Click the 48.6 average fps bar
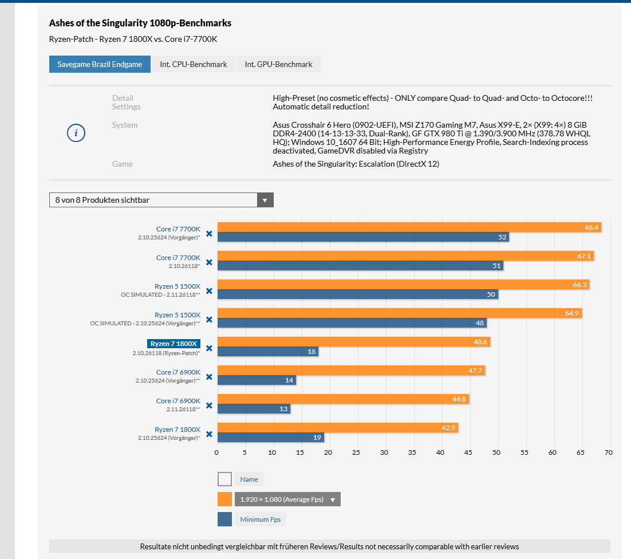 [x=354, y=342]
